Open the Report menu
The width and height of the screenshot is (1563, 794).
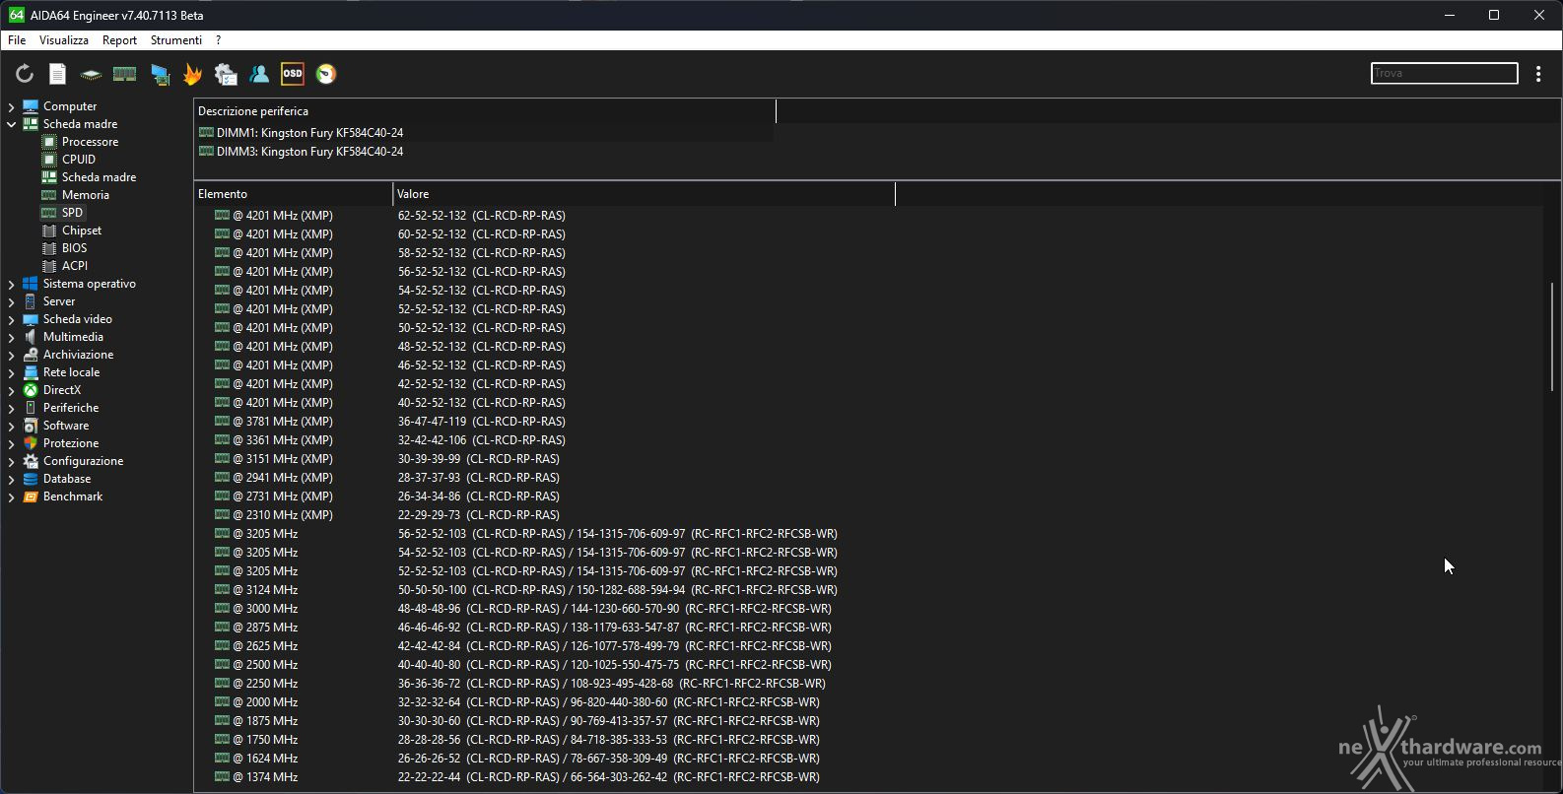119,40
